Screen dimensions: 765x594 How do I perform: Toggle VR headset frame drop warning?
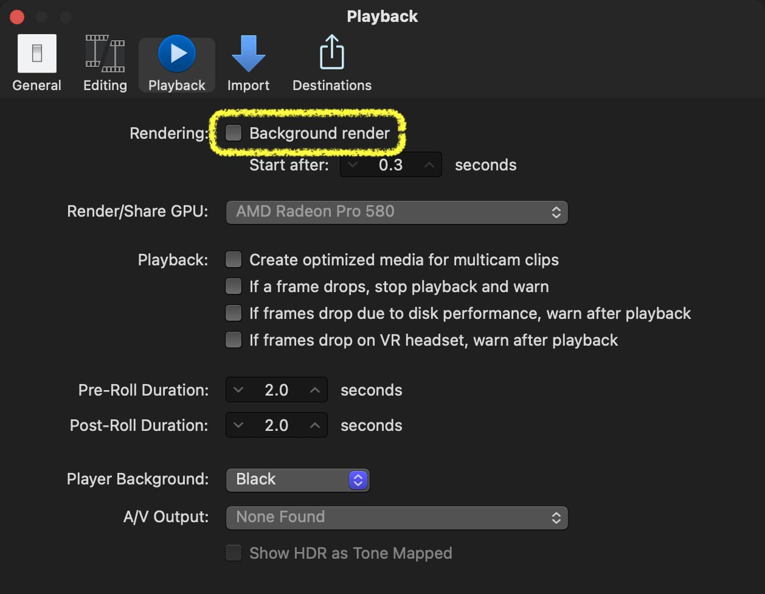click(234, 340)
